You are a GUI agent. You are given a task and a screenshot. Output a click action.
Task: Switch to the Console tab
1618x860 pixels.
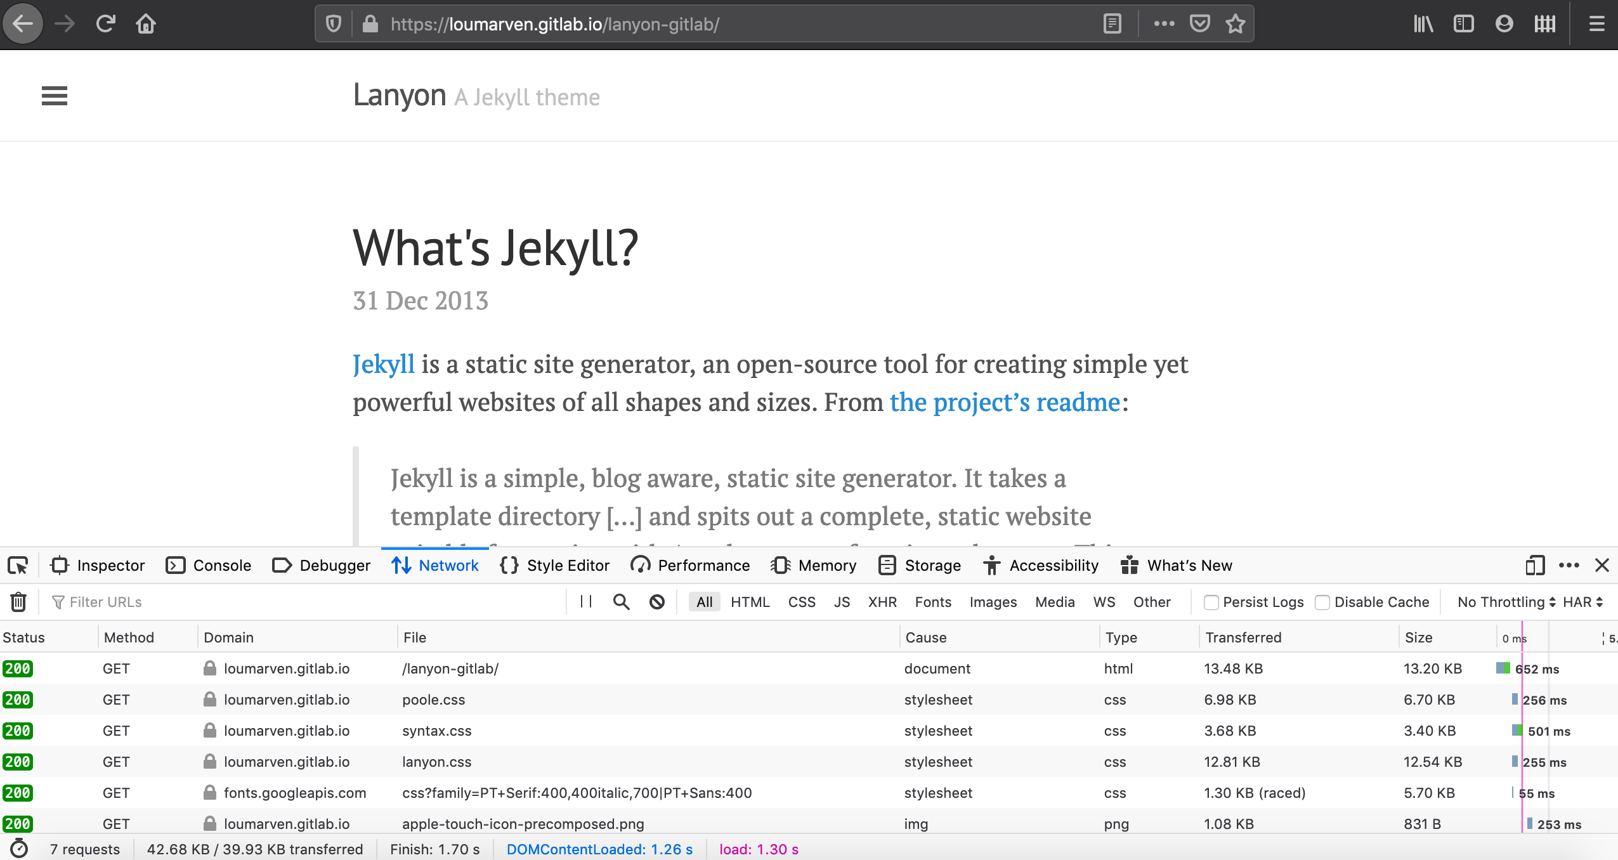pyautogui.click(x=208, y=565)
